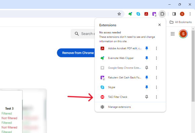Click the Adobe Acrobat icon in list

[x=102, y=48]
